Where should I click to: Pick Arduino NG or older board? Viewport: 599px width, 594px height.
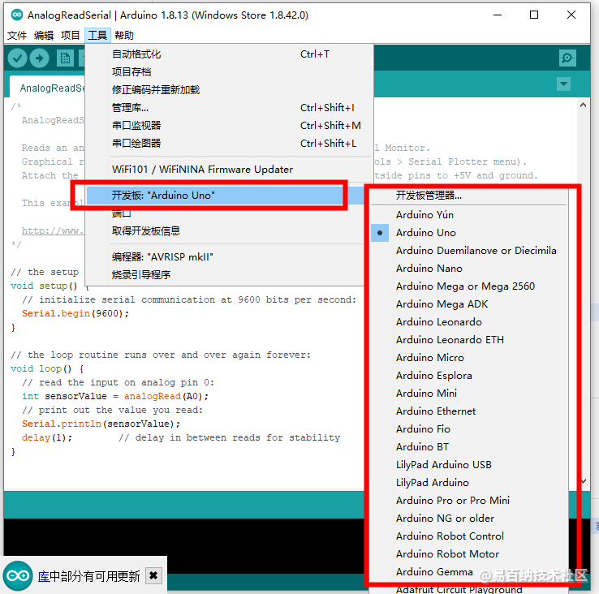click(469, 519)
